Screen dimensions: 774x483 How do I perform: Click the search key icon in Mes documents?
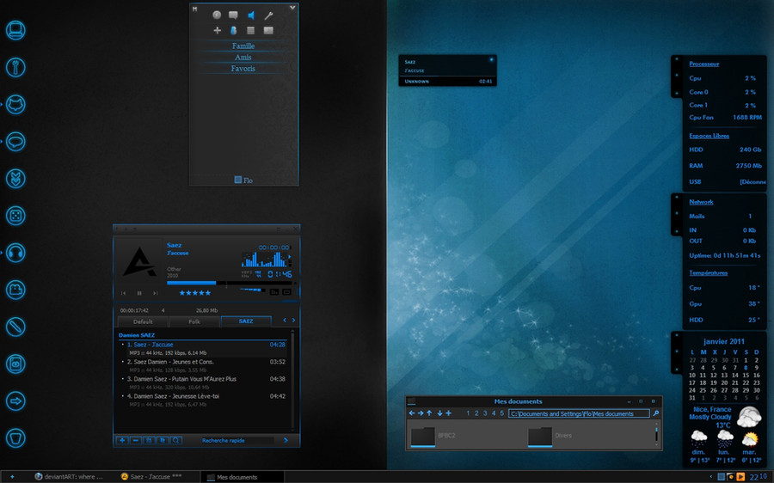click(656, 413)
